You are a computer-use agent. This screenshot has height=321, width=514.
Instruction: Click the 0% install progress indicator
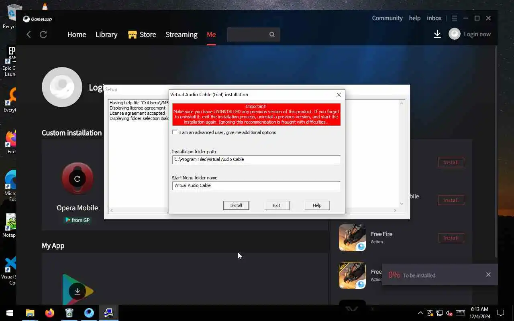(x=394, y=275)
